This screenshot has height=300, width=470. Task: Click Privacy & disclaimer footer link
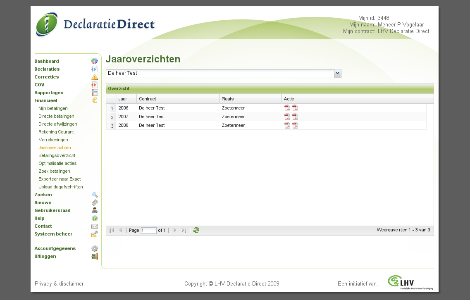click(x=59, y=283)
